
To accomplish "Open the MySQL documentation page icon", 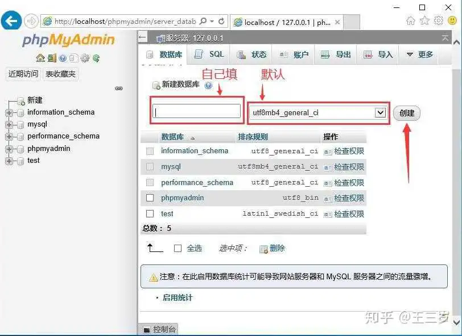I will pyautogui.click(x=73, y=58).
